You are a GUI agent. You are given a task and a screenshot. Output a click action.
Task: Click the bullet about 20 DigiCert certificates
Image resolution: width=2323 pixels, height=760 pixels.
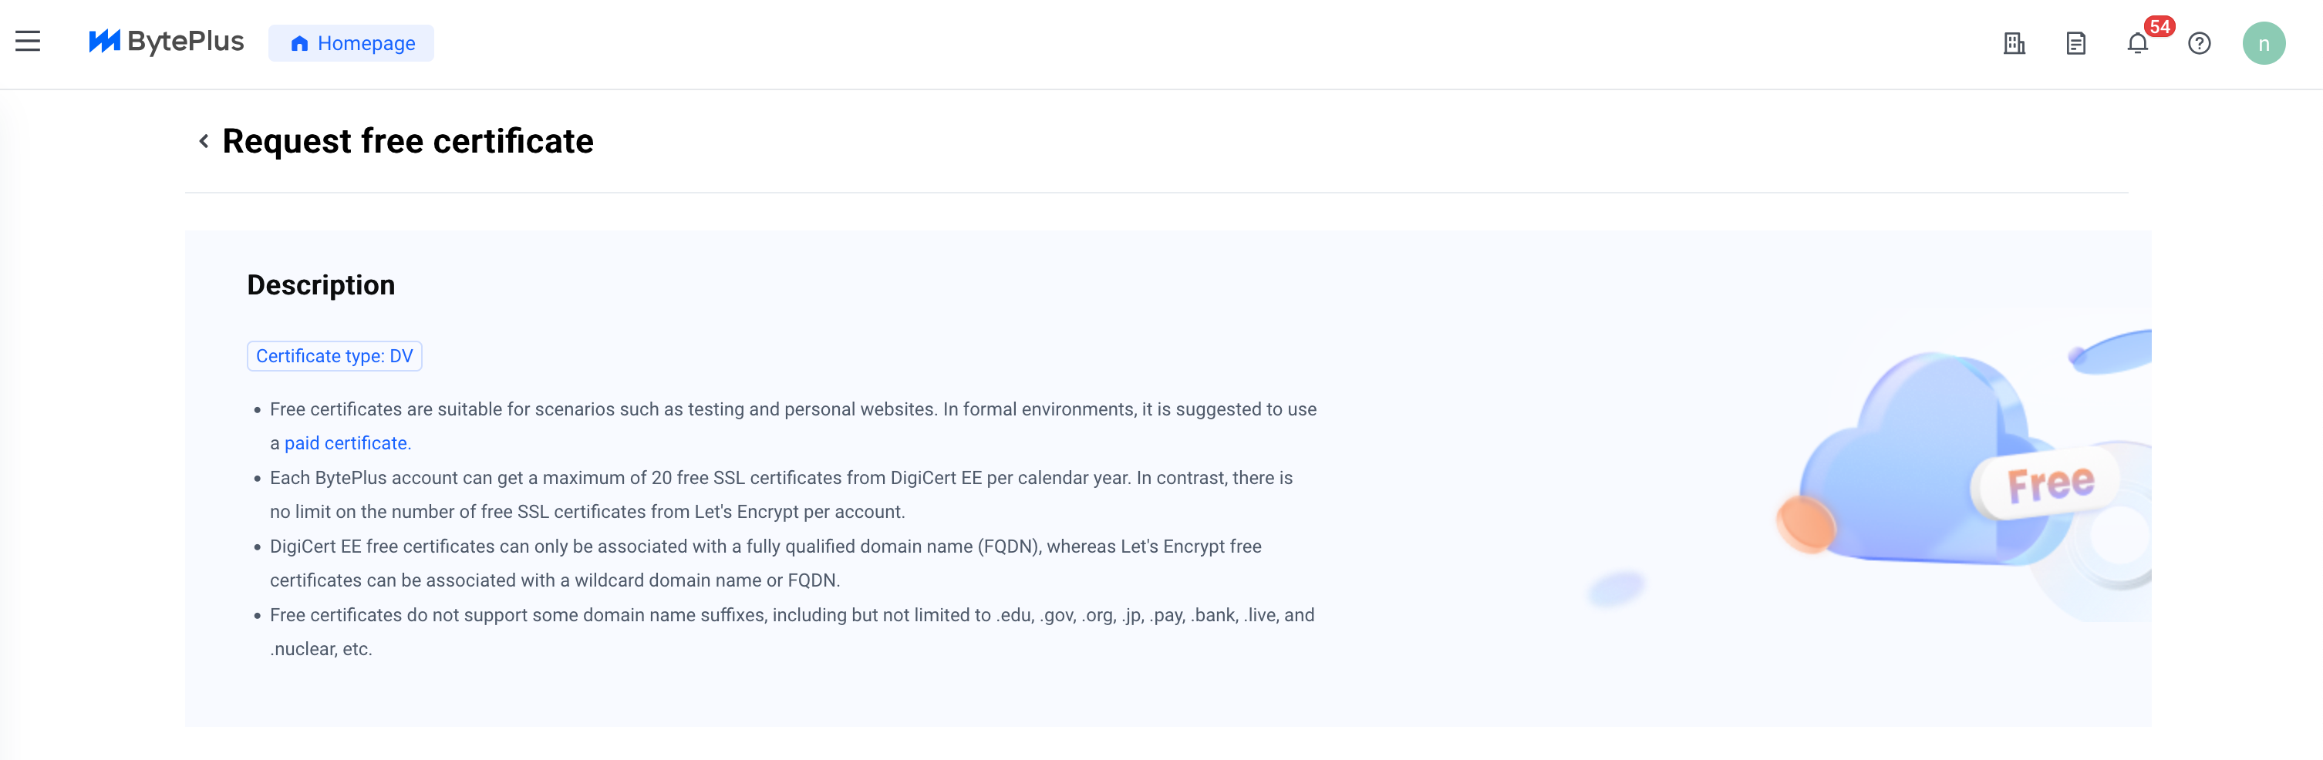point(781,495)
